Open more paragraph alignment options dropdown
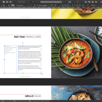Image resolution: width=102 pixels, height=102 pixels. coord(70,5)
